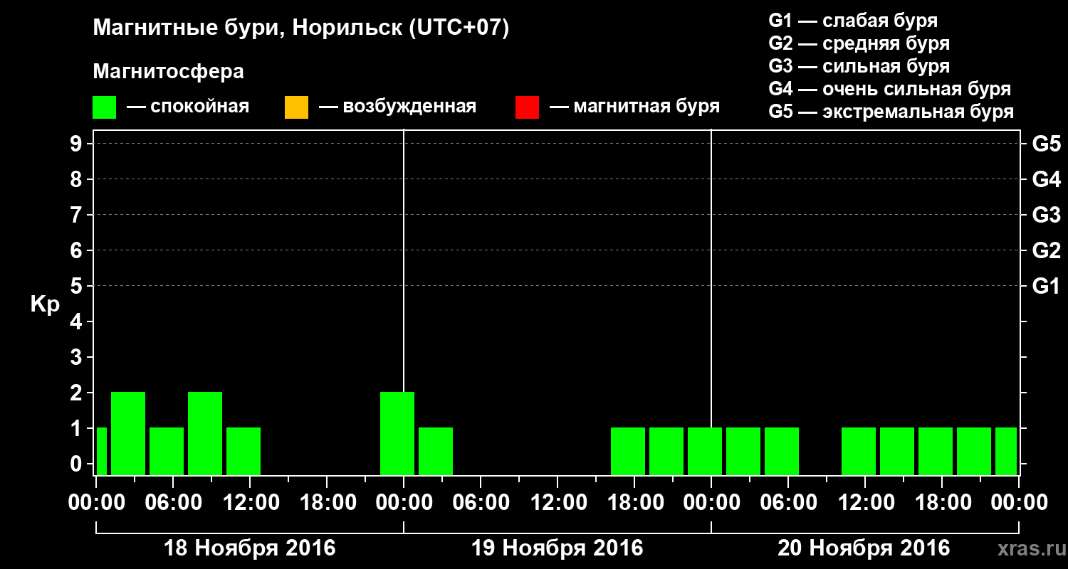
Task: Click 'G2 — средняя буря' legend line
Action: pyautogui.click(x=859, y=43)
